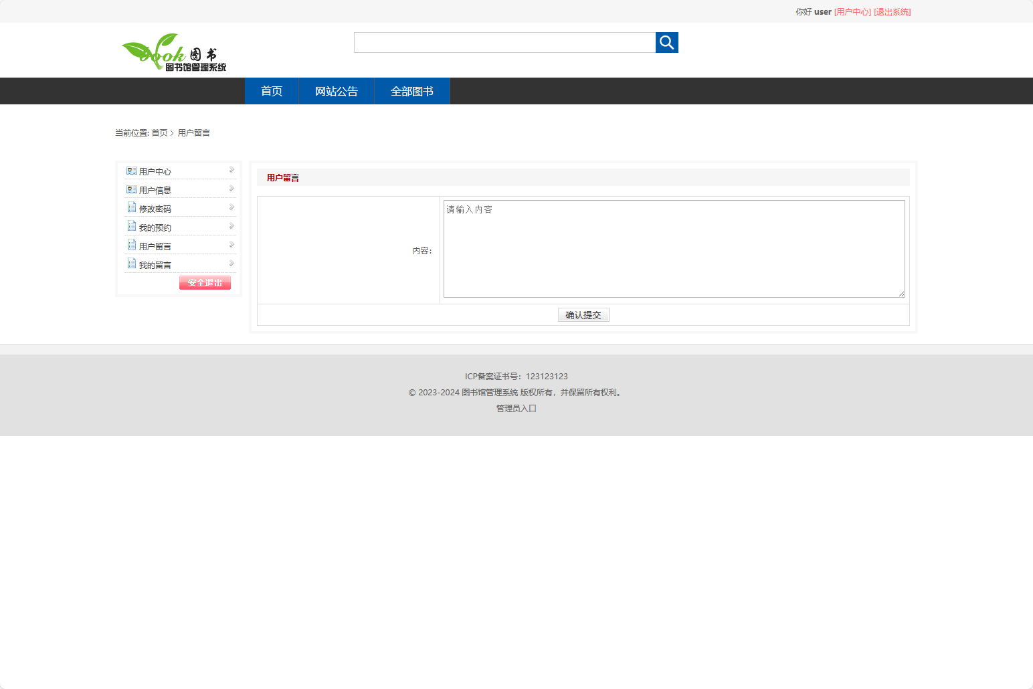The width and height of the screenshot is (1033, 689).
Task: Click the document icon beside 我的留言
Action: point(132,264)
